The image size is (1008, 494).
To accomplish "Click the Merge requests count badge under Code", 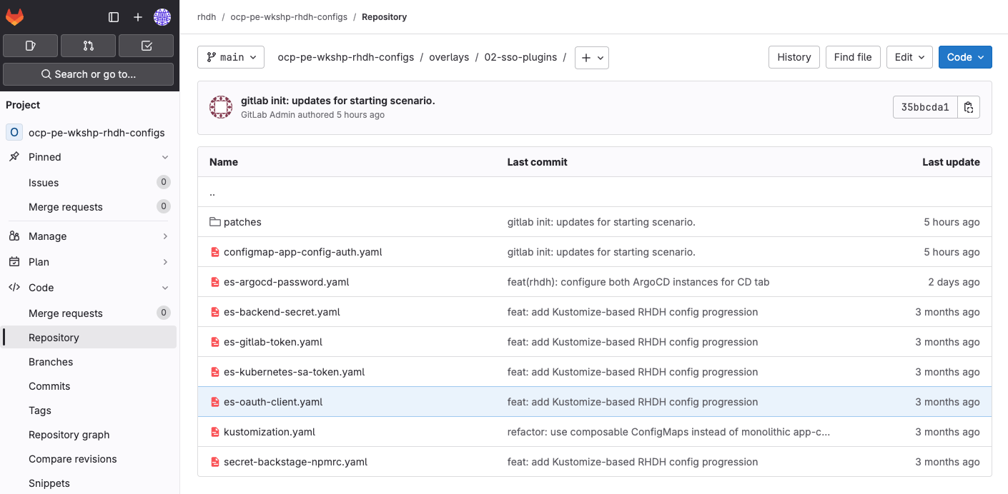I will point(164,313).
